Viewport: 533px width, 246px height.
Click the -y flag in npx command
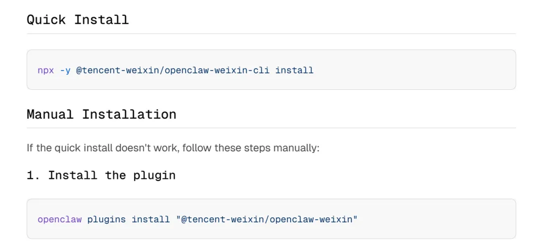tap(65, 70)
